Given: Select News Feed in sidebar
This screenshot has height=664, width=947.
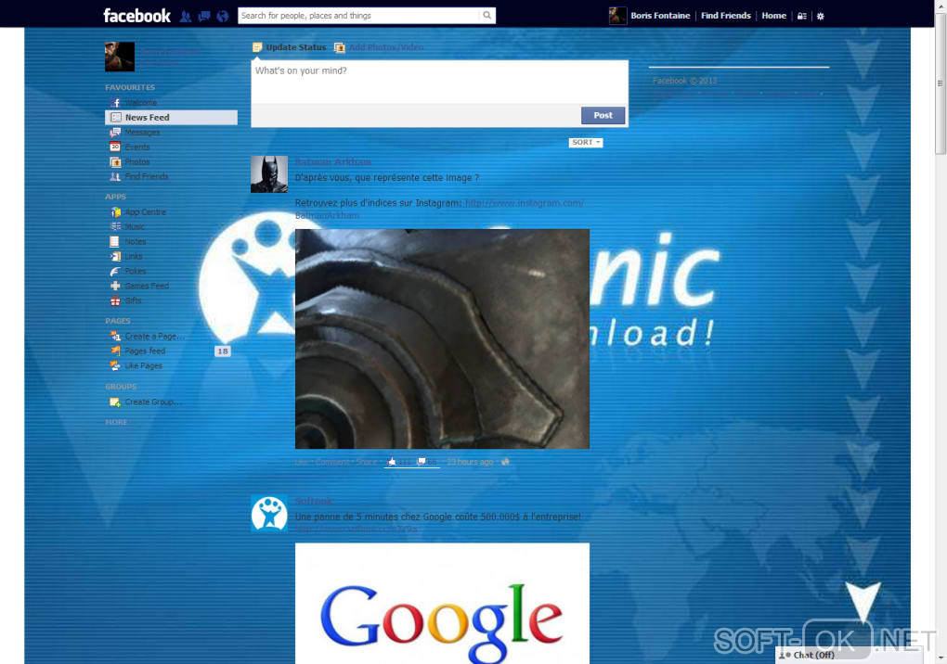Looking at the screenshot, I should 171,118.
